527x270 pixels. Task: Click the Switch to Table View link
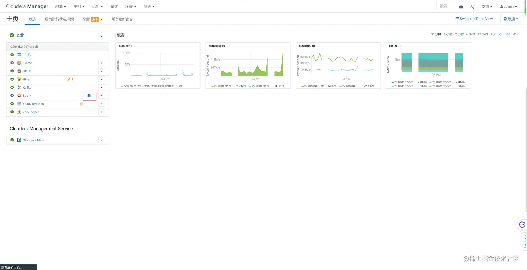[x=474, y=19]
